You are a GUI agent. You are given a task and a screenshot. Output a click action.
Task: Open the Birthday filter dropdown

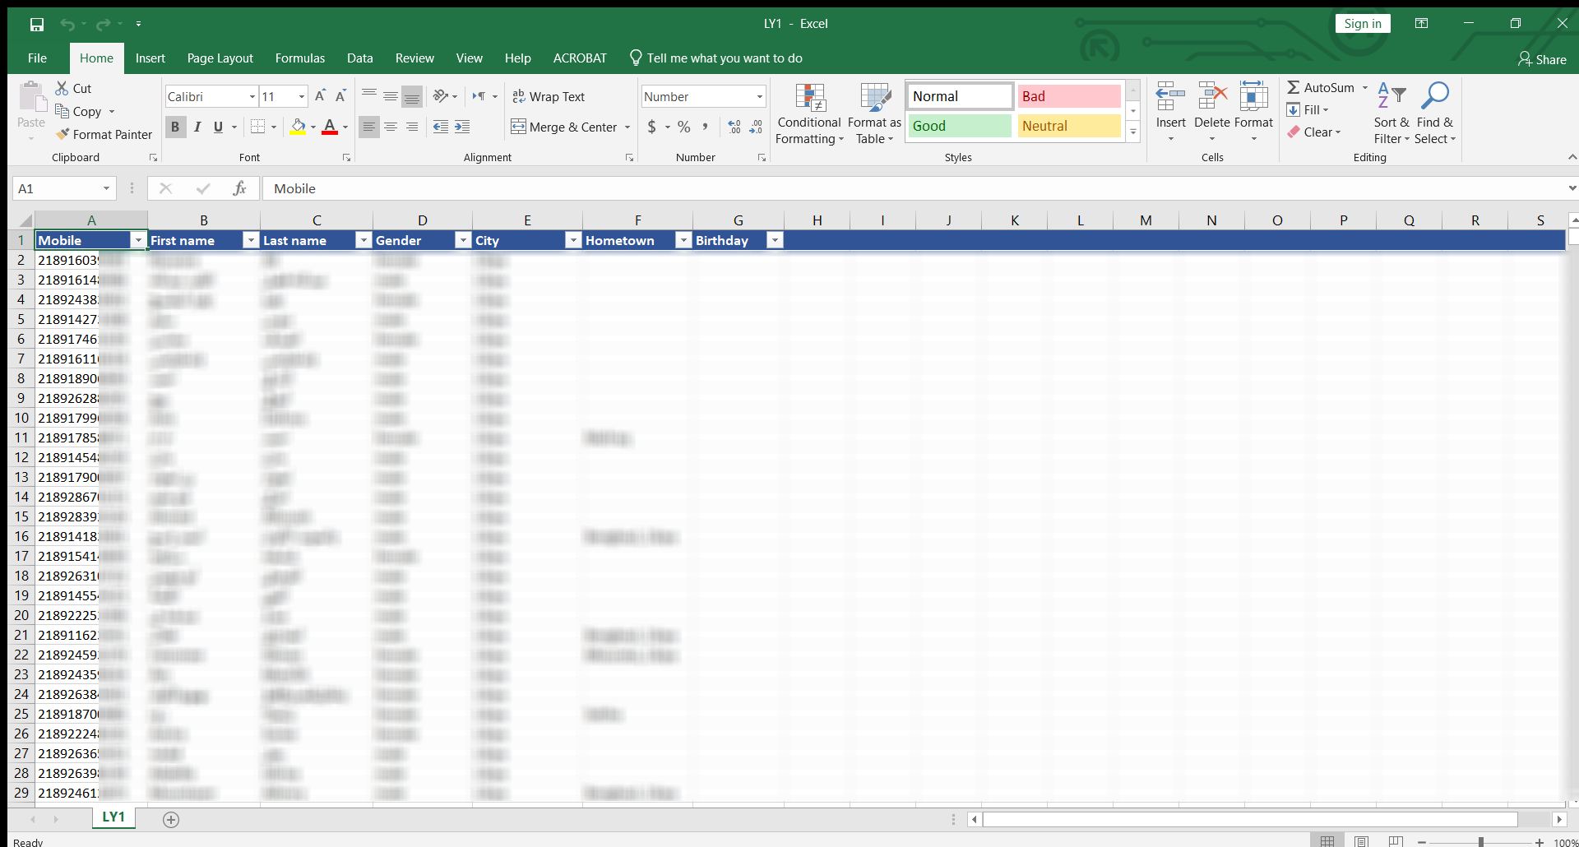pyautogui.click(x=775, y=240)
